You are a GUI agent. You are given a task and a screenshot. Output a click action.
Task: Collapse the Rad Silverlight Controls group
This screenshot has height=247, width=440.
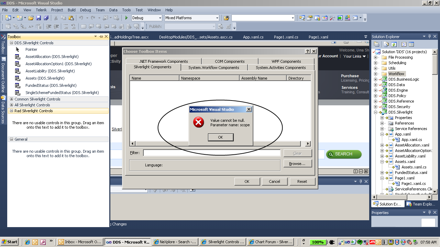click(11, 111)
